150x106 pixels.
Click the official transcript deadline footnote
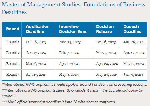pyautogui.click(x=59, y=102)
